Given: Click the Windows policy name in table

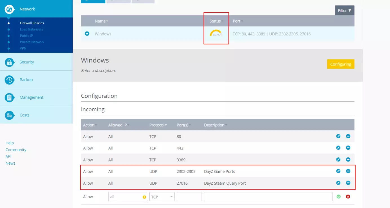Looking at the screenshot, I should tap(103, 34).
